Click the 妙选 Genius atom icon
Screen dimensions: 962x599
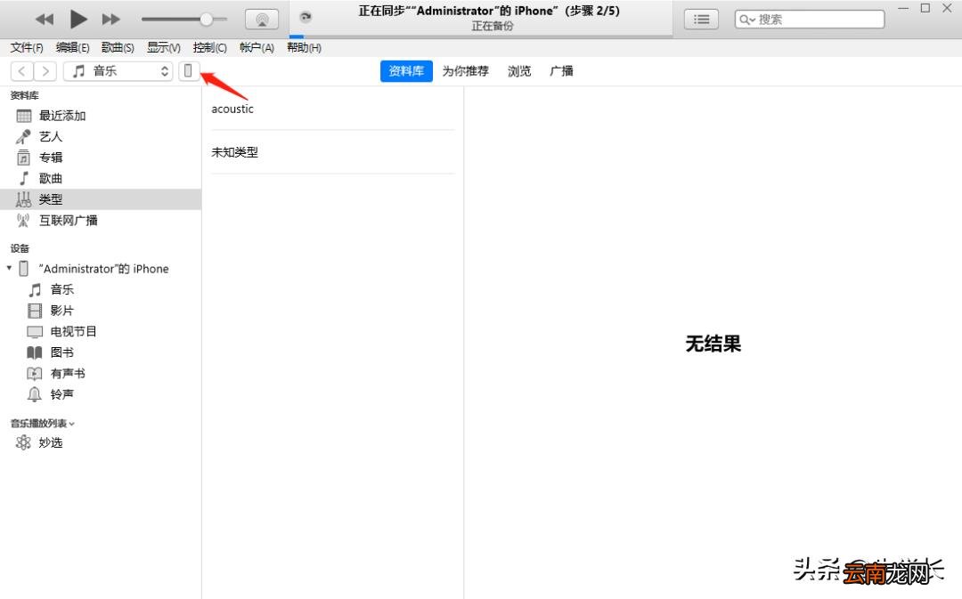tap(23, 442)
